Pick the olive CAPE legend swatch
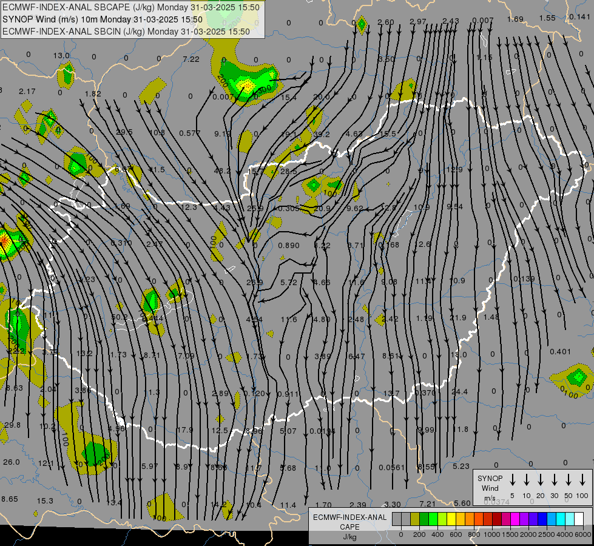594x546 pixels. 415,519
